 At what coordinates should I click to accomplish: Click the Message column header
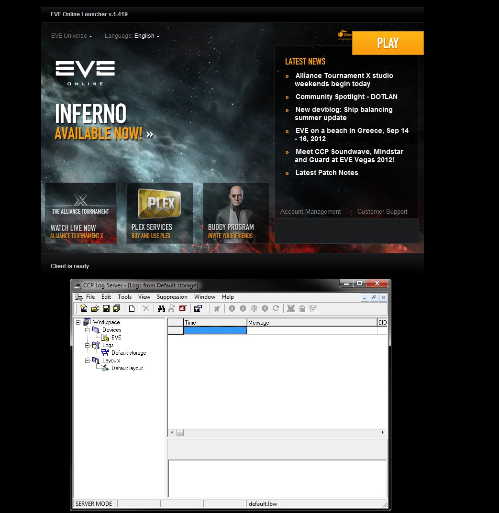pos(312,323)
